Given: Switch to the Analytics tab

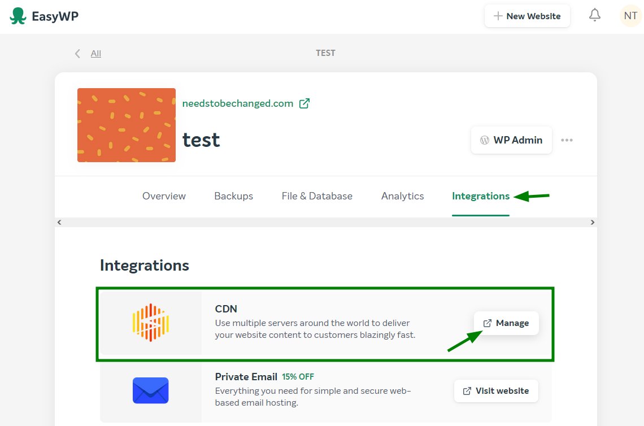Looking at the screenshot, I should click(402, 196).
